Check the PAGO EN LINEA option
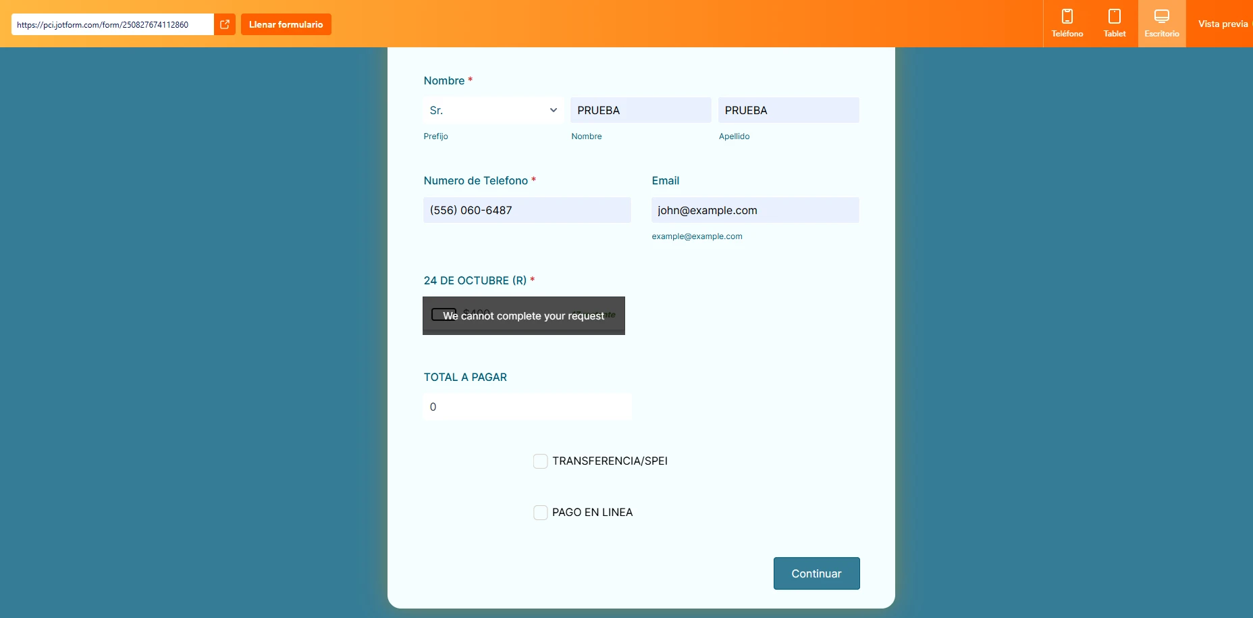 coord(540,512)
